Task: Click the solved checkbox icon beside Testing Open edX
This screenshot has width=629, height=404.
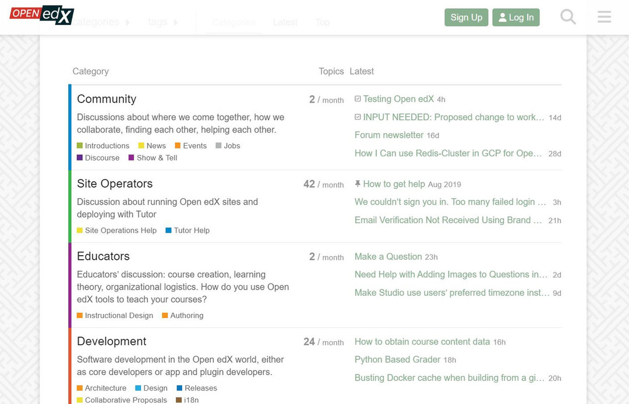Action: click(x=358, y=98)
